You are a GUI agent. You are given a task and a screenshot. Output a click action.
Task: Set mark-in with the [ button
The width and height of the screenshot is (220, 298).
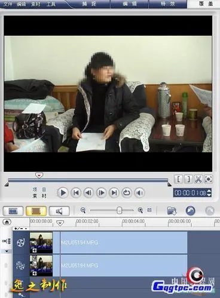[x=179, y=179]
